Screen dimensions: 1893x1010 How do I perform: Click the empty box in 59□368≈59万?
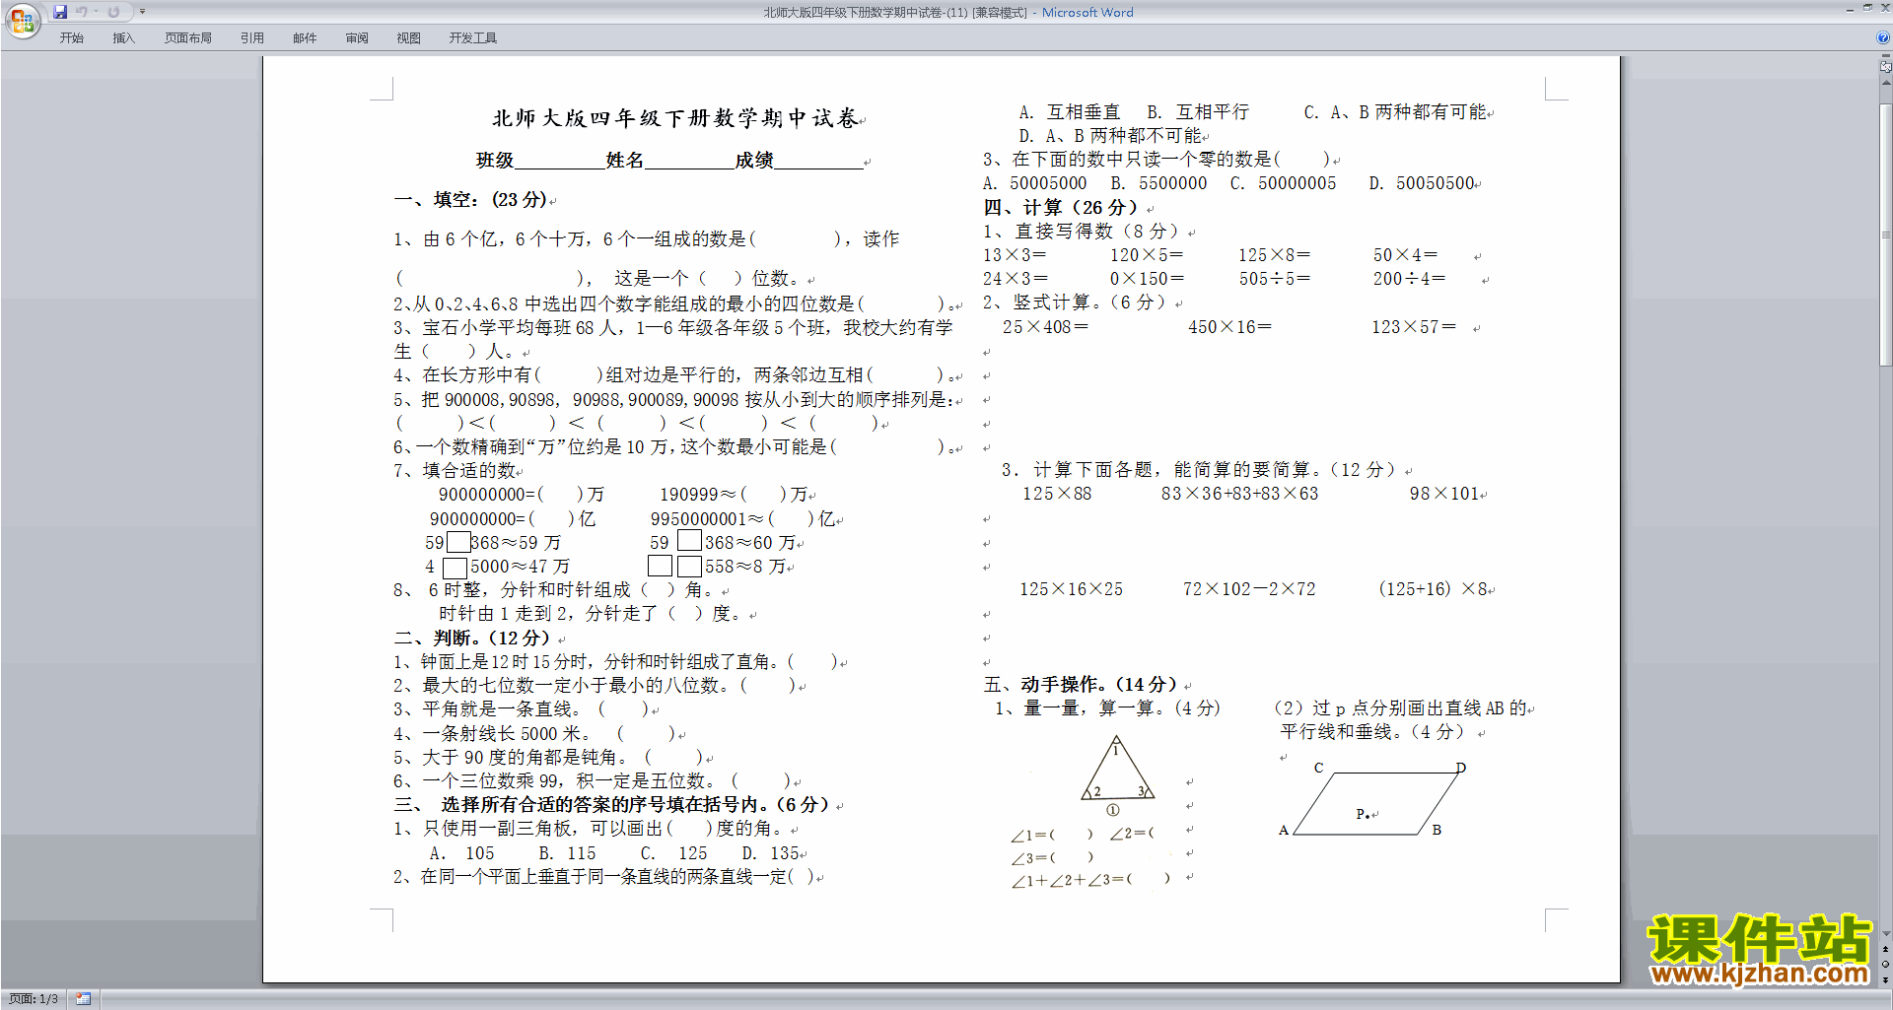pyautogui.click(x=458, y=542)
